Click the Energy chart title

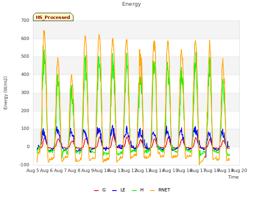131,4
